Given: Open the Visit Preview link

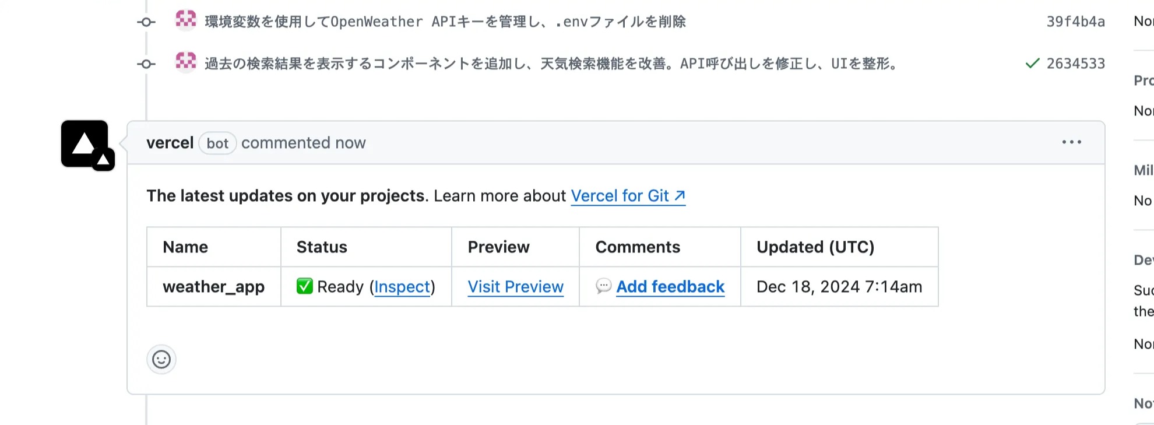Looking at the screenshot, I should coord(515,287).
